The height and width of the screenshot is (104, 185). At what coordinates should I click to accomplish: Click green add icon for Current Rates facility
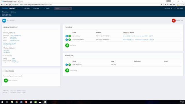[x=70, y=36]
